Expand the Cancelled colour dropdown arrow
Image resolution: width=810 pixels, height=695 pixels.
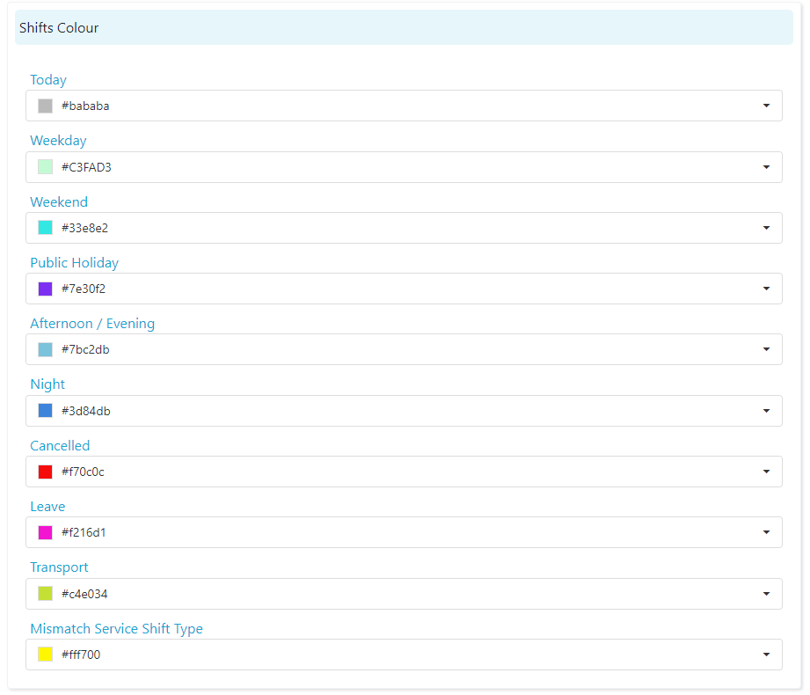click(766, 472)
